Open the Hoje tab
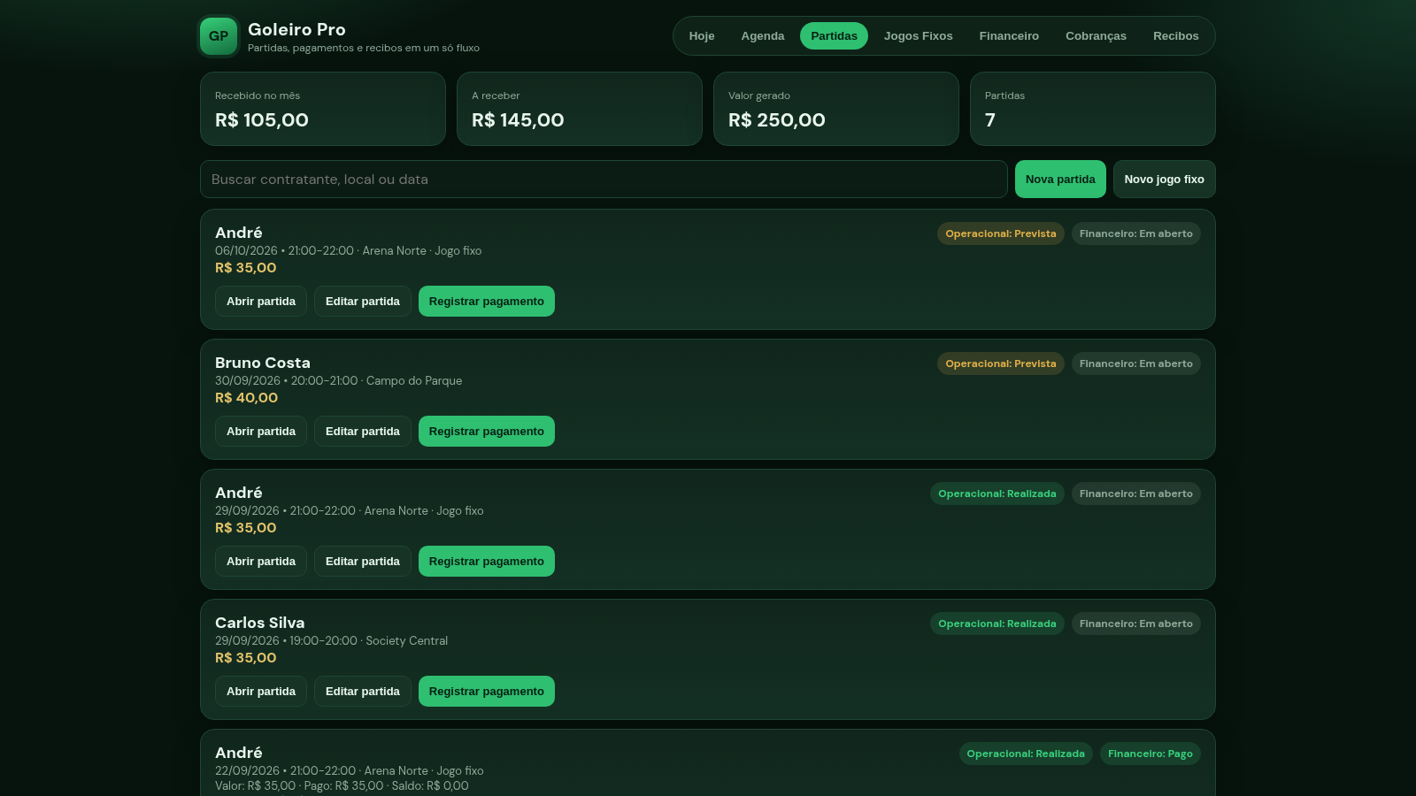Screen dimensions: 1416x796 tap(702, 36)
